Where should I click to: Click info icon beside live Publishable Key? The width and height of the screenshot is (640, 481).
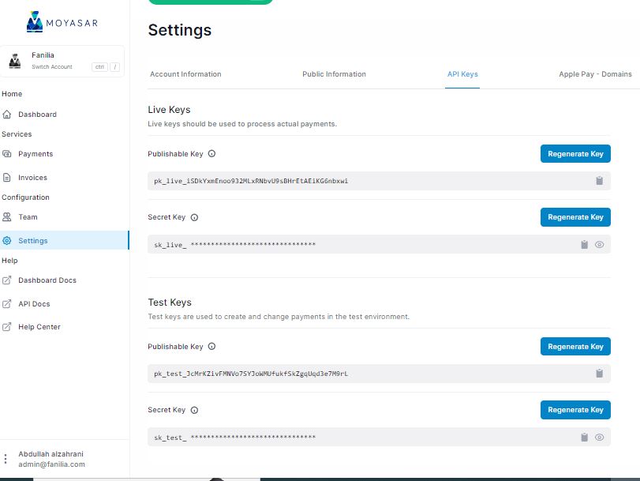pos(211,154)
